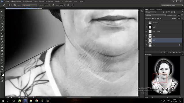184x103 pixels.
Task: Select the Dodge tool
Action: 2,51
